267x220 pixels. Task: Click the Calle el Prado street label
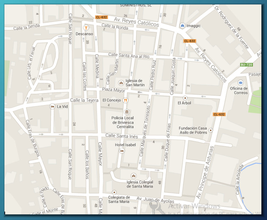coord(44,197)
